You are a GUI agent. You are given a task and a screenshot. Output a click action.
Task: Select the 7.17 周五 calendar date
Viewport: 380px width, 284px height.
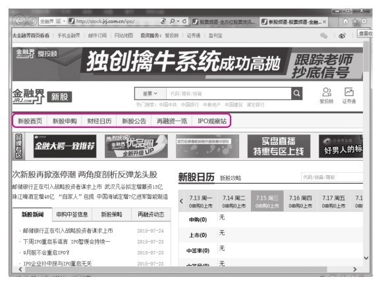(333, 201)
